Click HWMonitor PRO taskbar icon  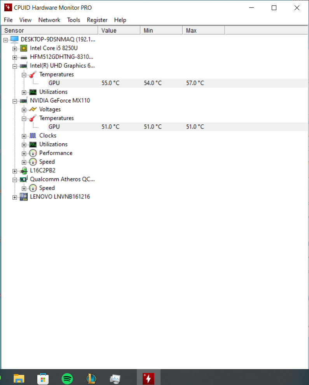coord(148,379)
